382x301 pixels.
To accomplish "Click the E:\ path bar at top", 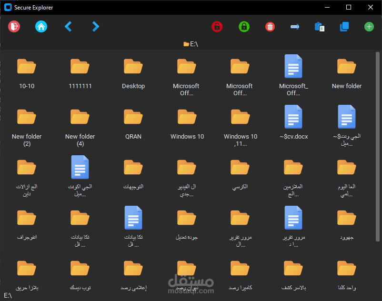I will point(191,44).
